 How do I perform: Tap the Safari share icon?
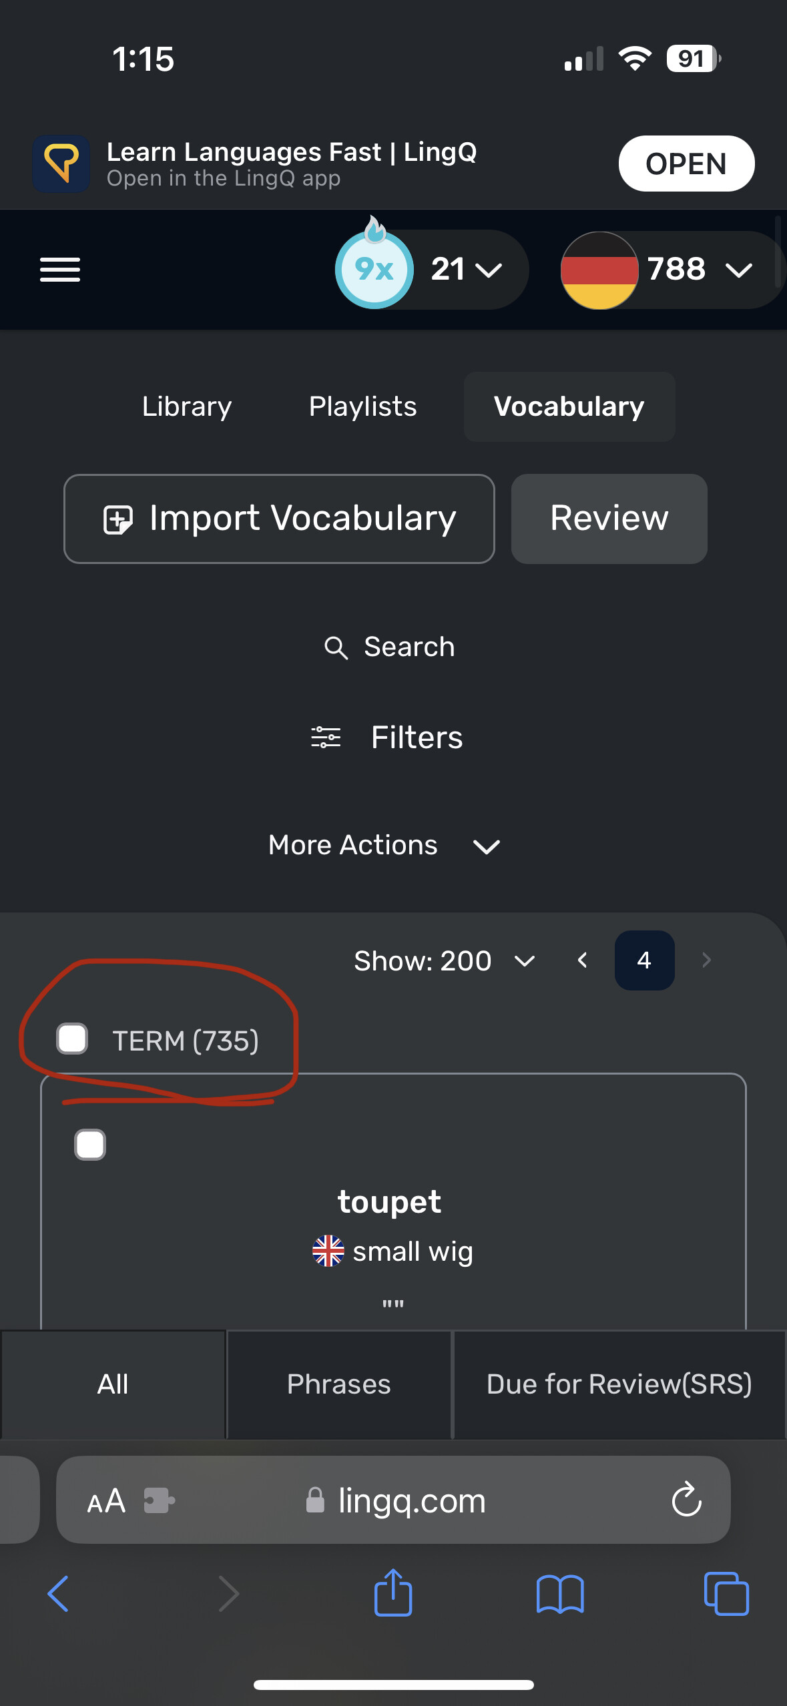393,1593
